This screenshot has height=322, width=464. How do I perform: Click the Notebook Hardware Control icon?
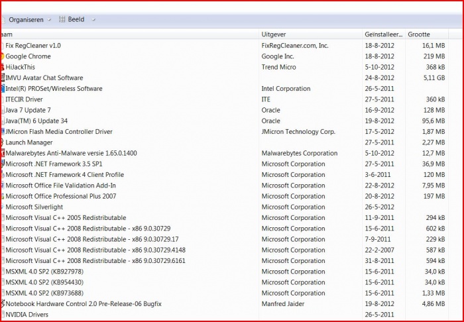pyautogui.click(x=3, y=303)
